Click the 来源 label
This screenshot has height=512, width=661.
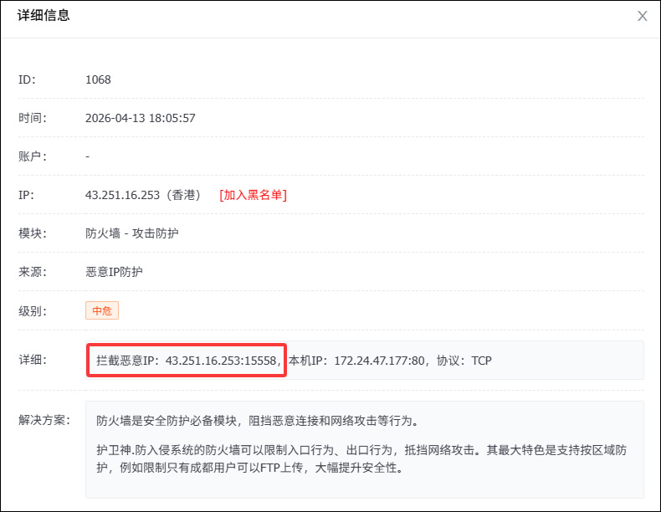point(33,272)
